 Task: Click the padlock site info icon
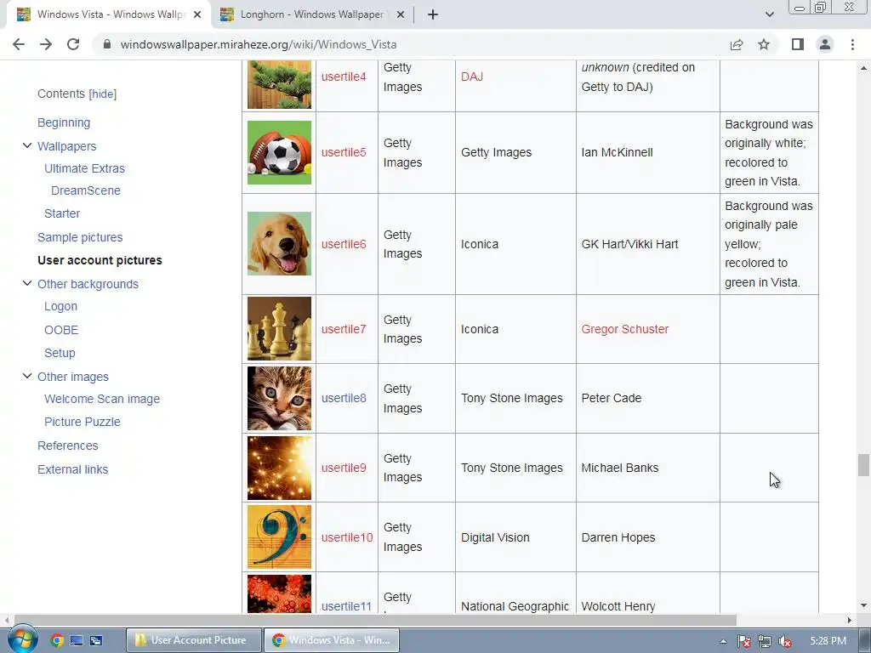(107, 44)
